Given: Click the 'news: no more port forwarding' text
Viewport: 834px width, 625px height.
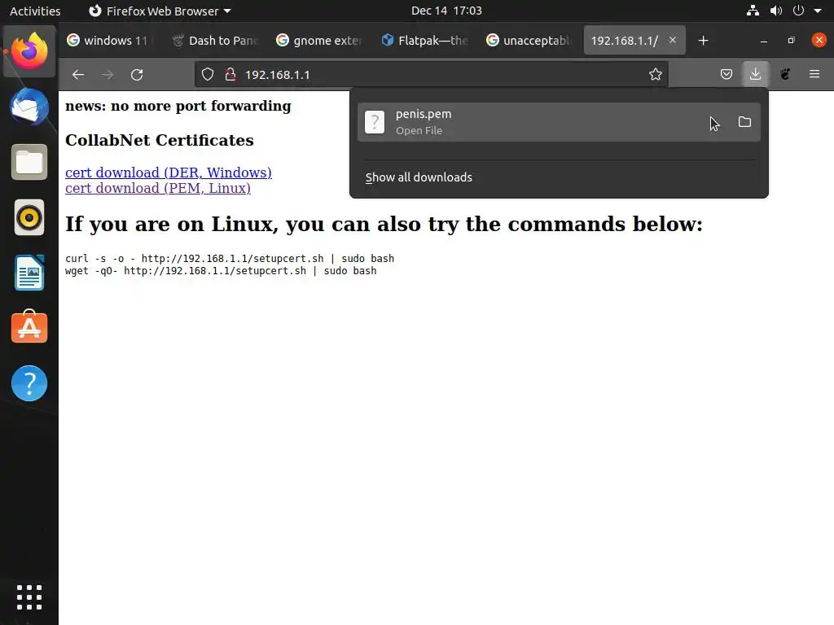Looking at the screenshot, I should coord(178,106).
